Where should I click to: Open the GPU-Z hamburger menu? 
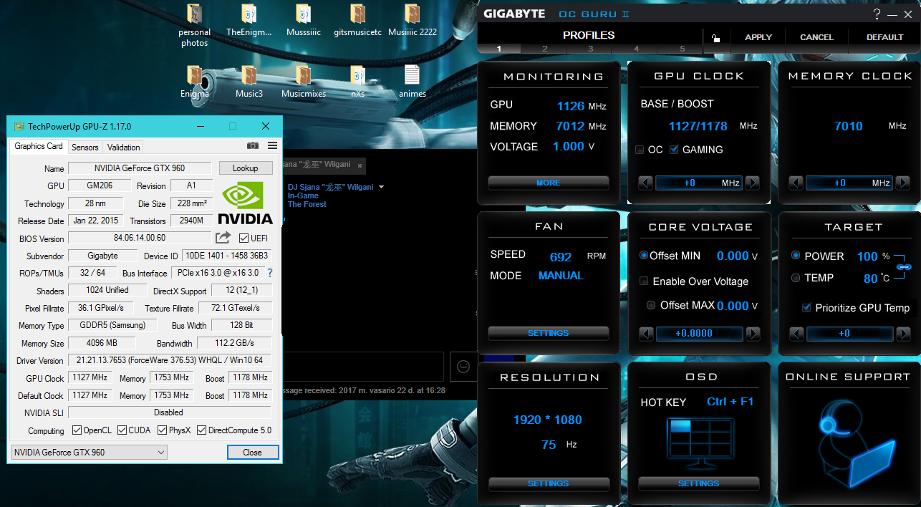coord(272,145)
